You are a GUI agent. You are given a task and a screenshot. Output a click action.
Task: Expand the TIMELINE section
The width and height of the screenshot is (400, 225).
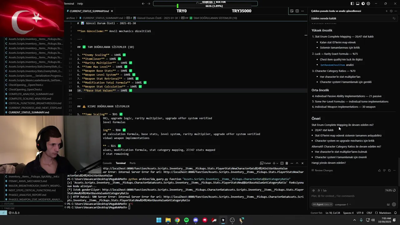(x=31, y=208)
